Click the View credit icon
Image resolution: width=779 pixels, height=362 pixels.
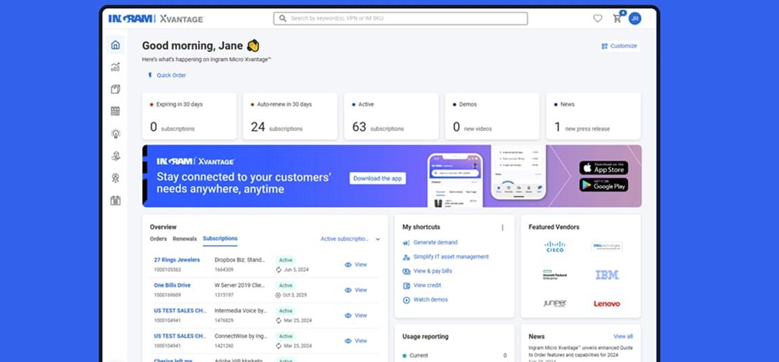click(406, 286)
